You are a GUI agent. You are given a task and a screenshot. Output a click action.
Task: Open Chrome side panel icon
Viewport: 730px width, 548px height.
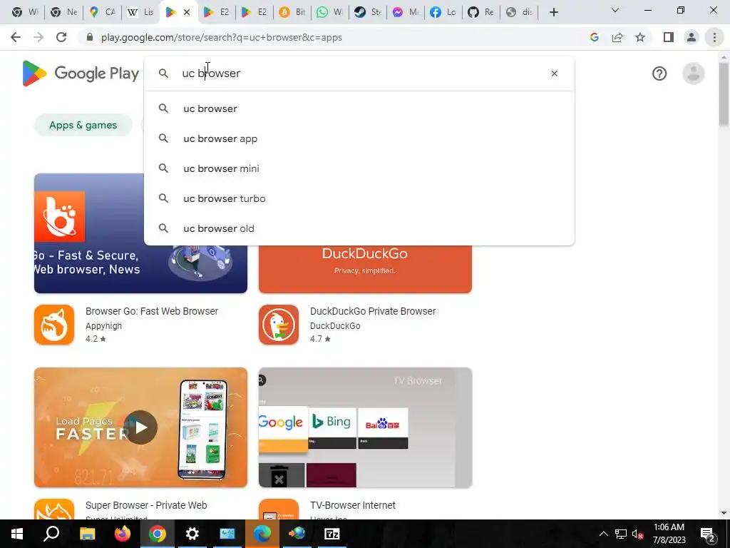[x=669, y=37]
